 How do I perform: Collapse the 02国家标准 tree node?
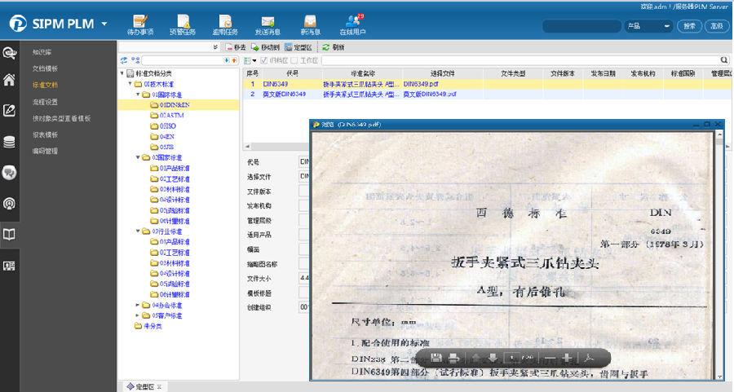click(x=138, y=157)
